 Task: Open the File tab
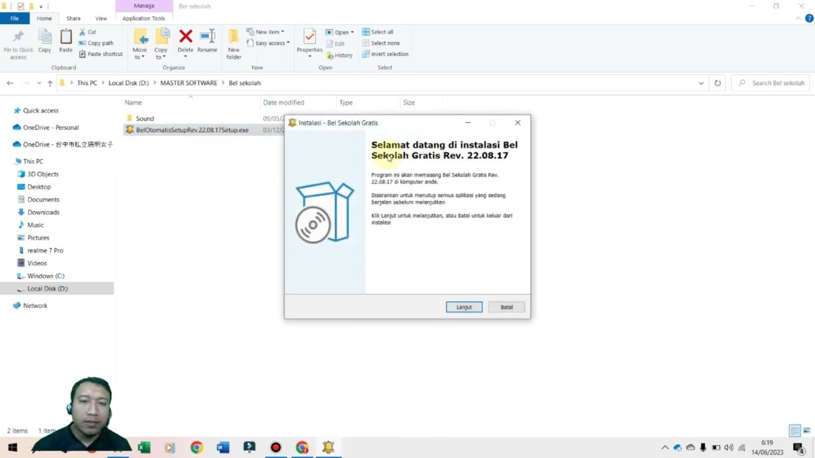point(14,18)
